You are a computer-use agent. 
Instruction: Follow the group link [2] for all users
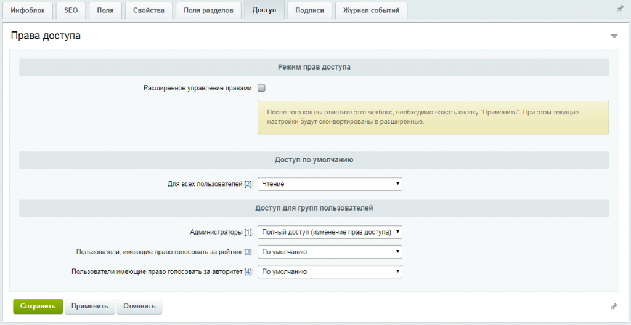(x=248, y=184)
